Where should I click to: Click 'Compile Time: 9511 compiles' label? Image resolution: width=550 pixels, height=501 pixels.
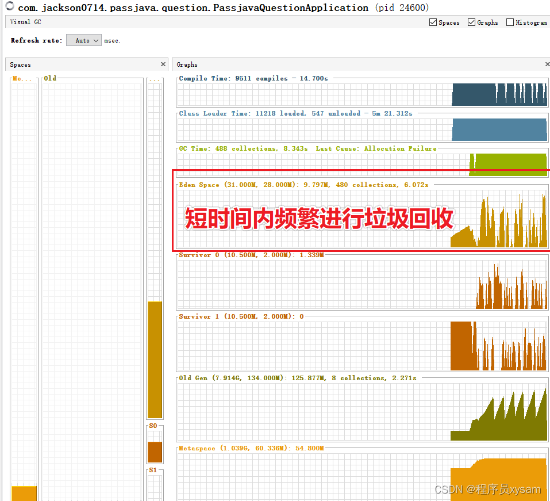[x=233, y=78]
